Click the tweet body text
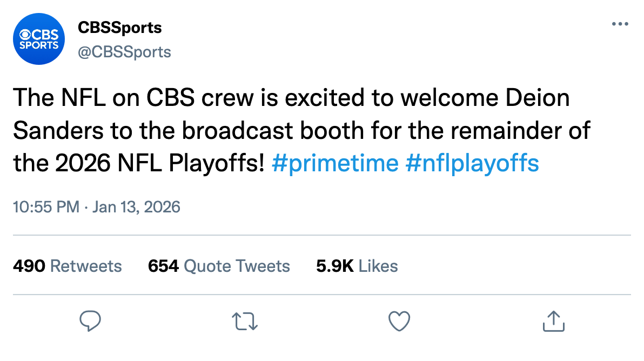644x361 pixels. [292, 131]
